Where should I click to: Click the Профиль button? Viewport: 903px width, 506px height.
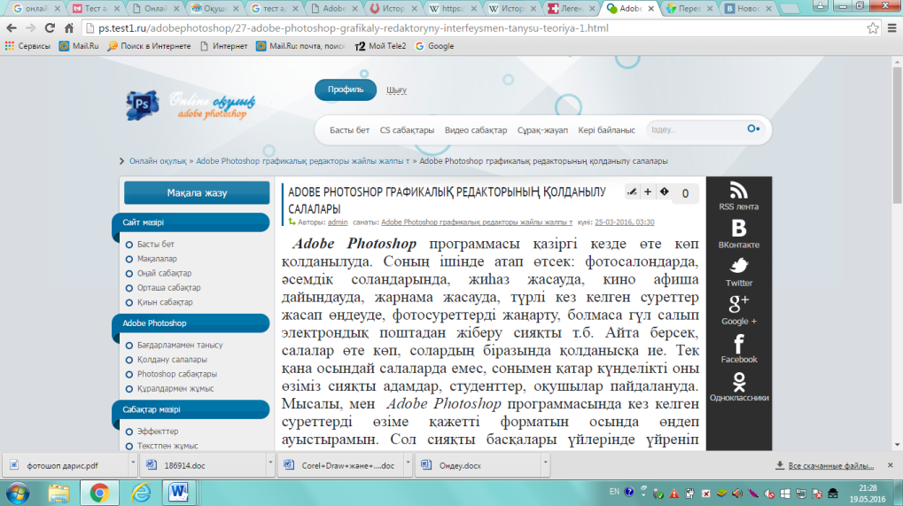[346, 90]
